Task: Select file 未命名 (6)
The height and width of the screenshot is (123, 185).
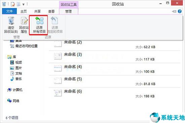Action: pyautogui.click(x=114, y=94)
